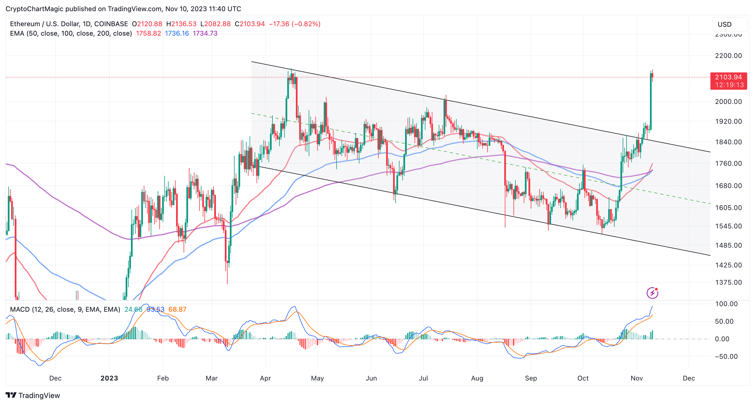Click the 1920.00 price axis label

tap(728, 121)
